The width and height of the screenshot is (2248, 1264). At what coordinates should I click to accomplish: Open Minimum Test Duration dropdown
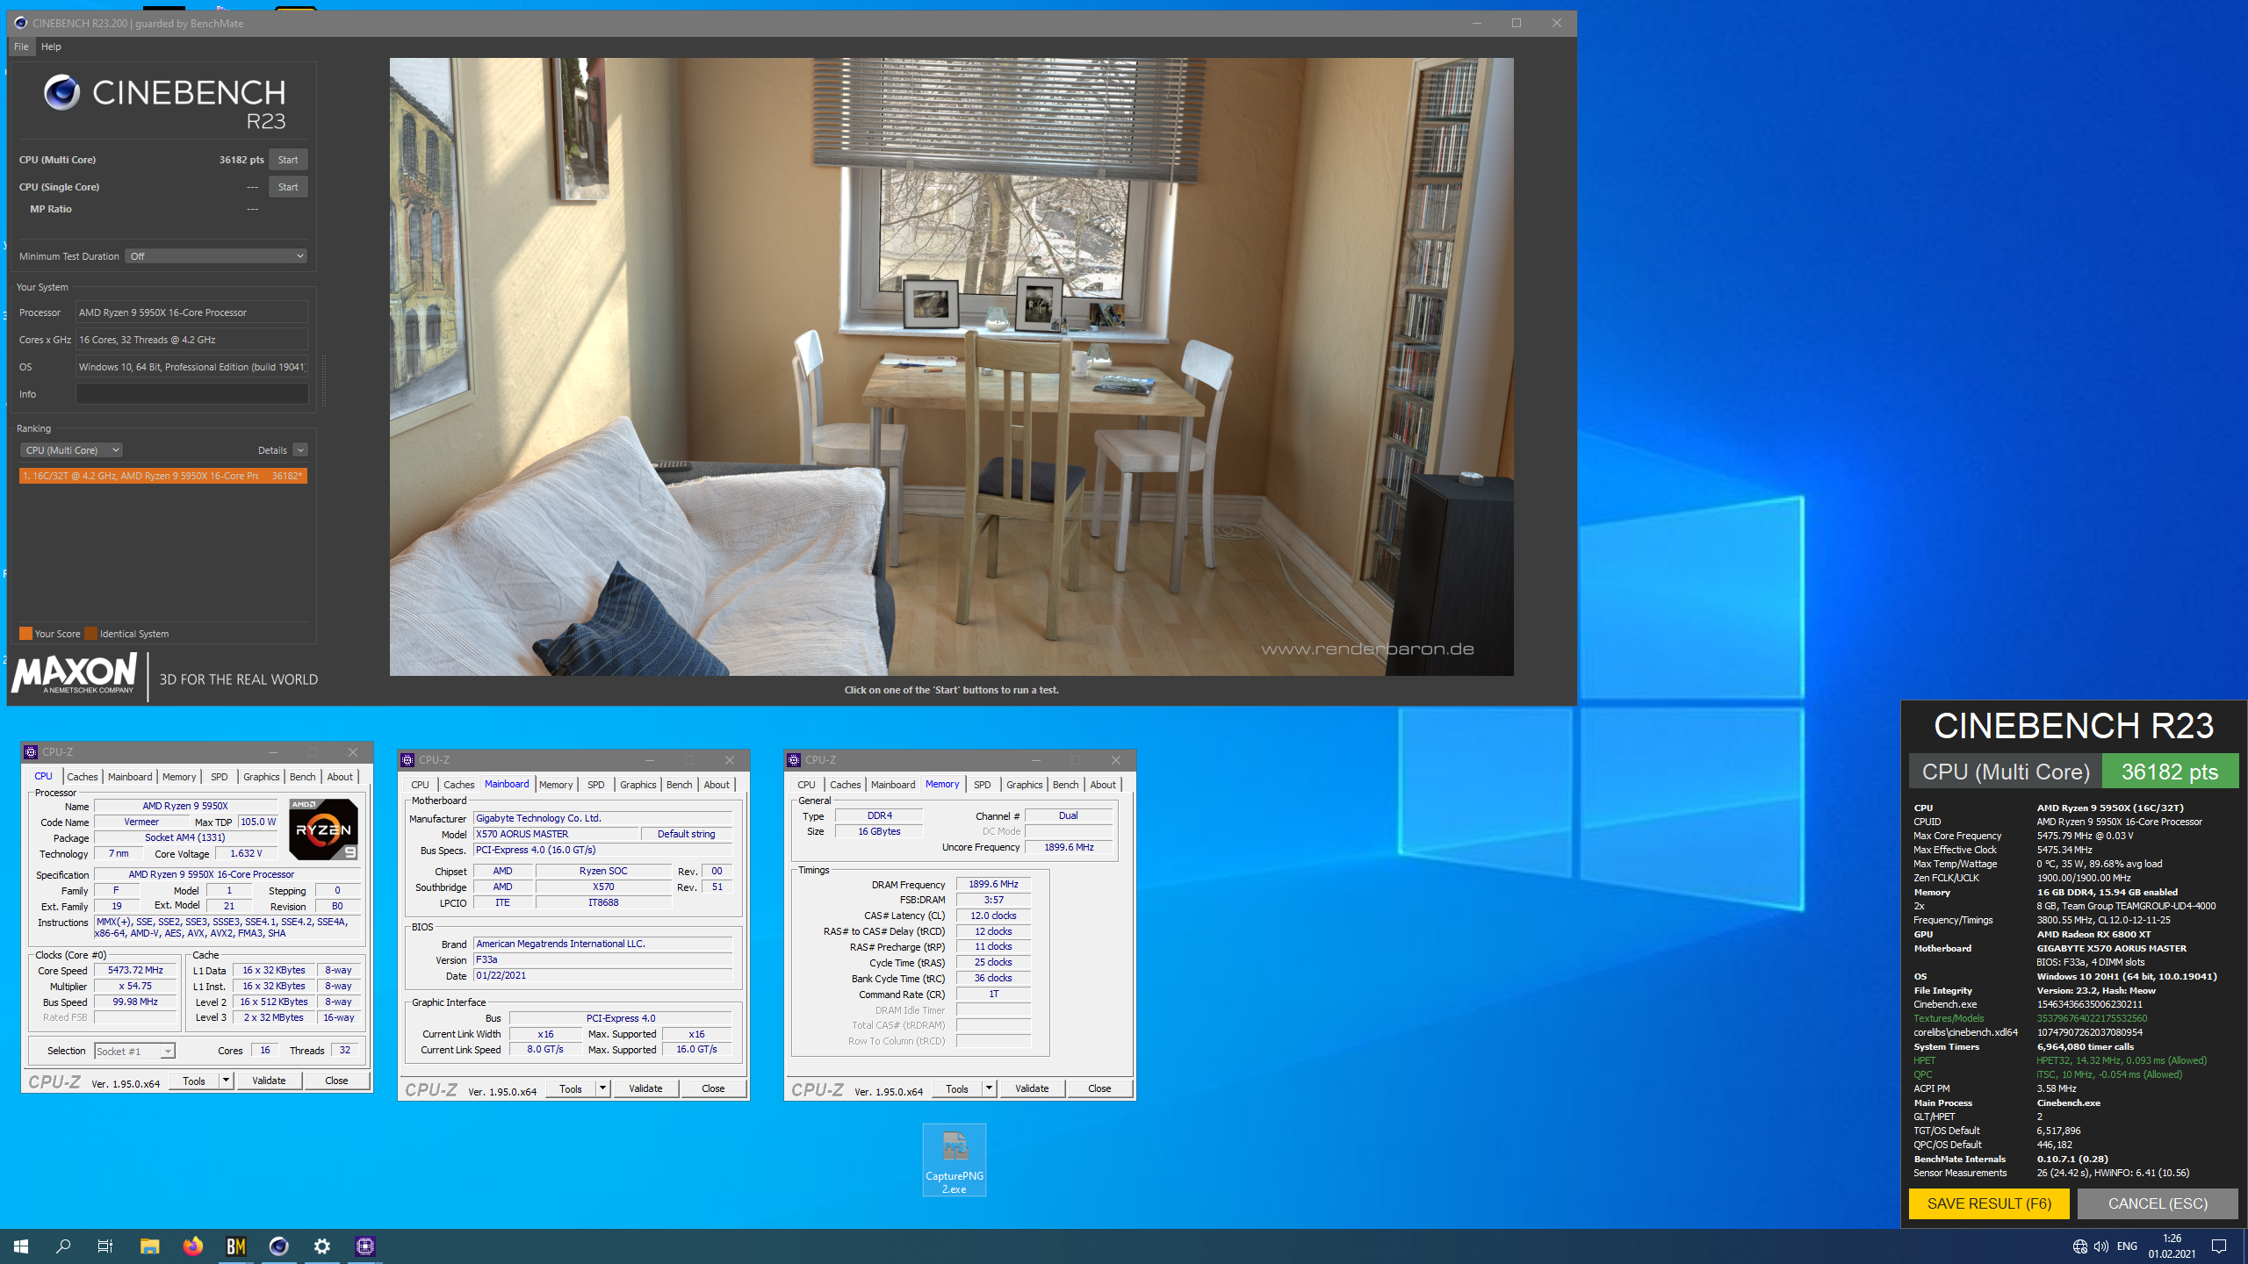(x=216, y=256)
